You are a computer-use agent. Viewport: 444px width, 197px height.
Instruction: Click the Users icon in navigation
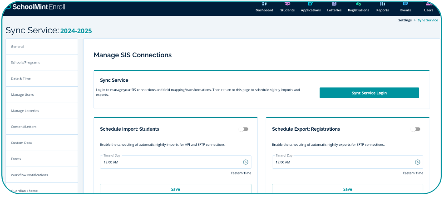[x=429, y=4]
